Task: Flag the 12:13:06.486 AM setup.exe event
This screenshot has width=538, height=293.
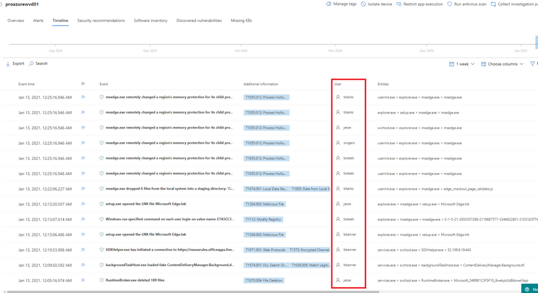Action: pyautogui.click(x=83, y=235)
